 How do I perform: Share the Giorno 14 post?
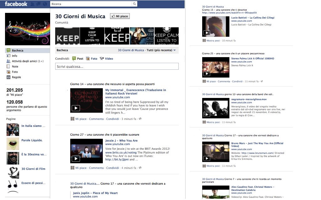113,119
